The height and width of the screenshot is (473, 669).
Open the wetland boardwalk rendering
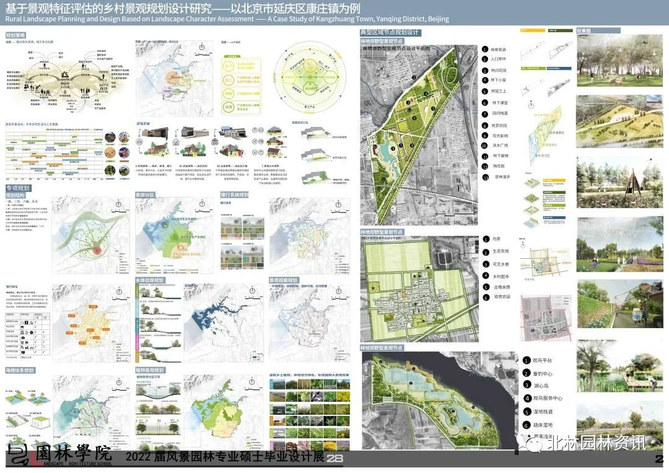coord(619,367)
